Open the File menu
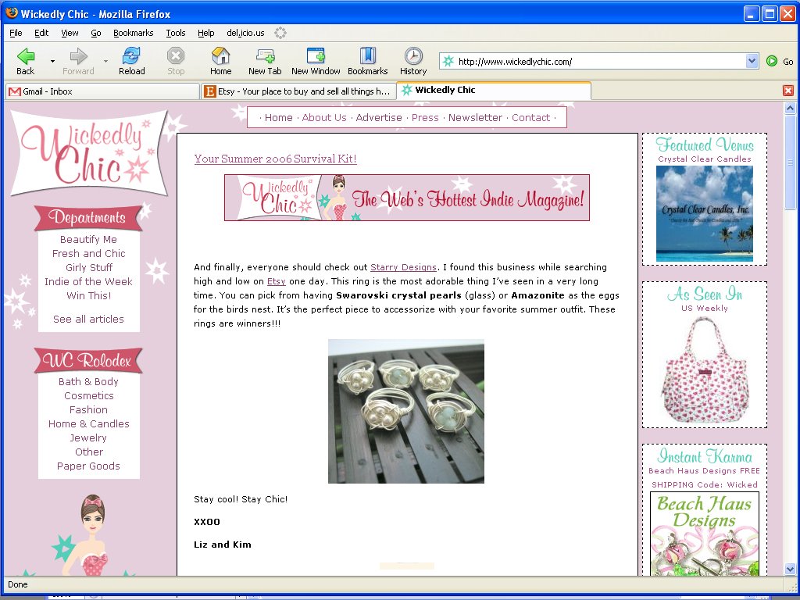This screenshot has width=800, height=600. pyautogui.click(x=16, y=33)
